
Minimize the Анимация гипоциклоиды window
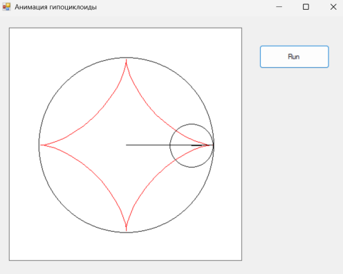[279, 7]
